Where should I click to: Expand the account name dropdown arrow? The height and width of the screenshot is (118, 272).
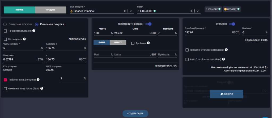pos(131,11)
